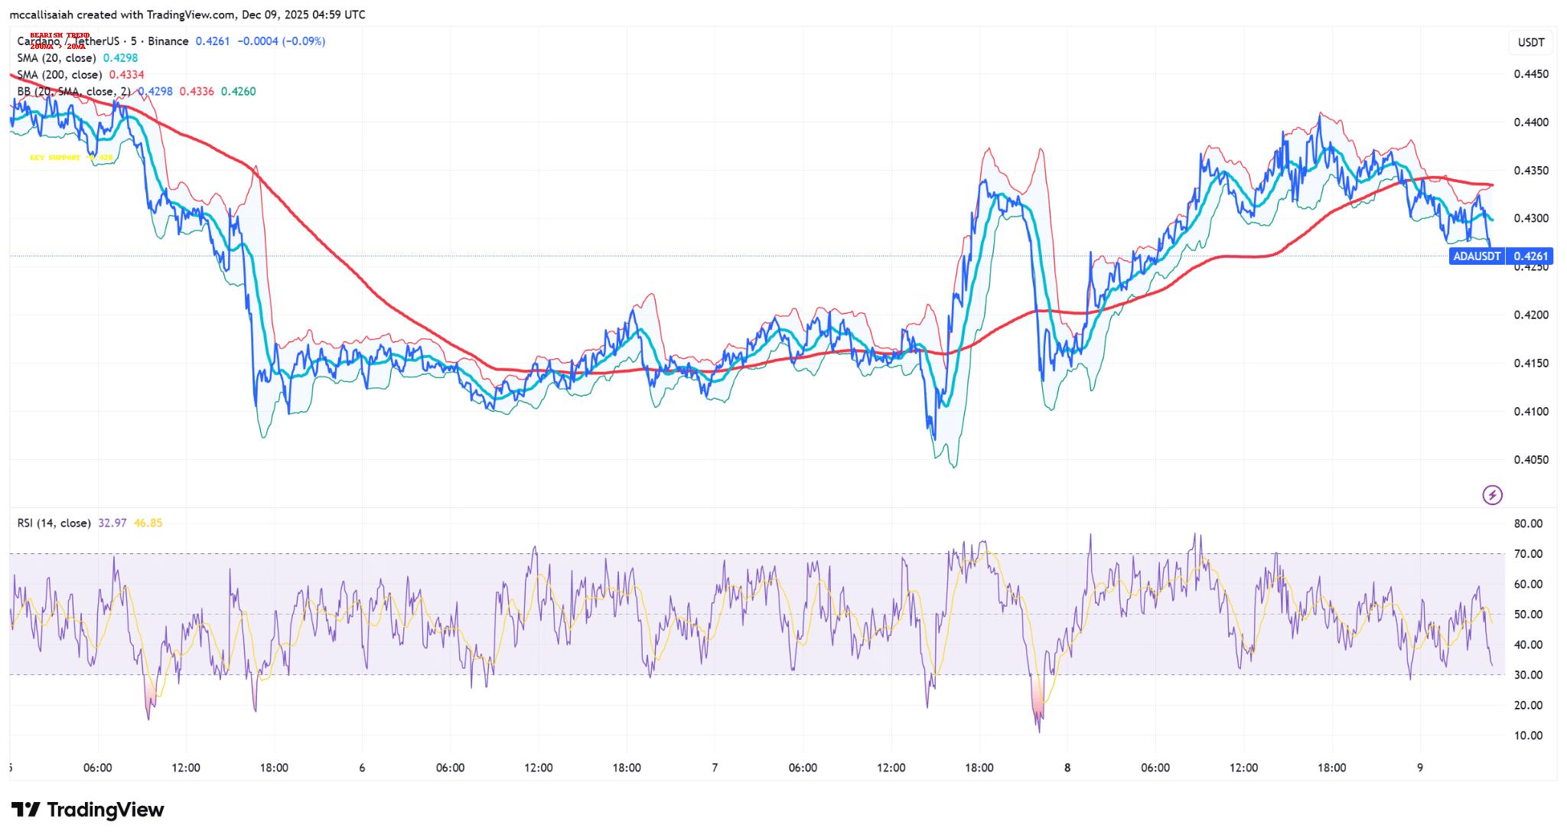Image resolution: width=1567 pixels, height=838 pixels.
Task: Click the day 7 marker on the time axis
Action: click(715, 768)
